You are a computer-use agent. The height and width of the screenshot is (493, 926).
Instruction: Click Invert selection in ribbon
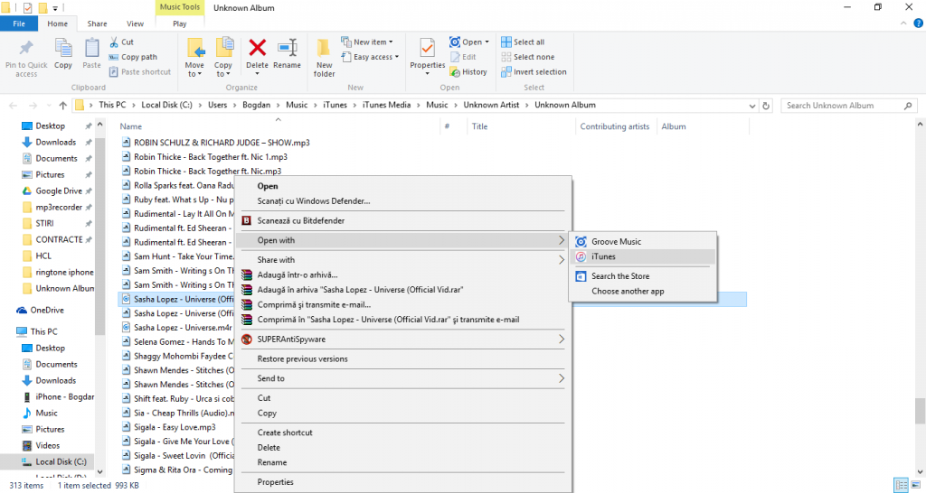(x=534, y=71)
